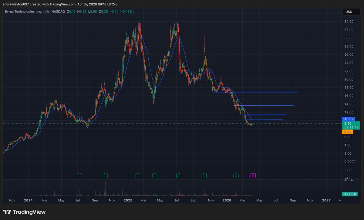This screenshot has width=364, height=220.
Task: Open the earnings marker near Feb 2025
Action: [x=137, y=176]
